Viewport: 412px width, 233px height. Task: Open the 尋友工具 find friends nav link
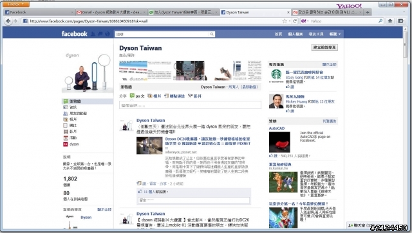coord(316,34)
